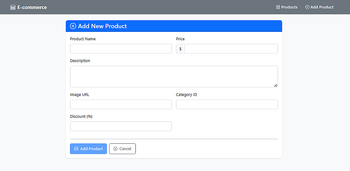Focus the Category ID input field
The image size is (350, 171).
tap(227, 105)
